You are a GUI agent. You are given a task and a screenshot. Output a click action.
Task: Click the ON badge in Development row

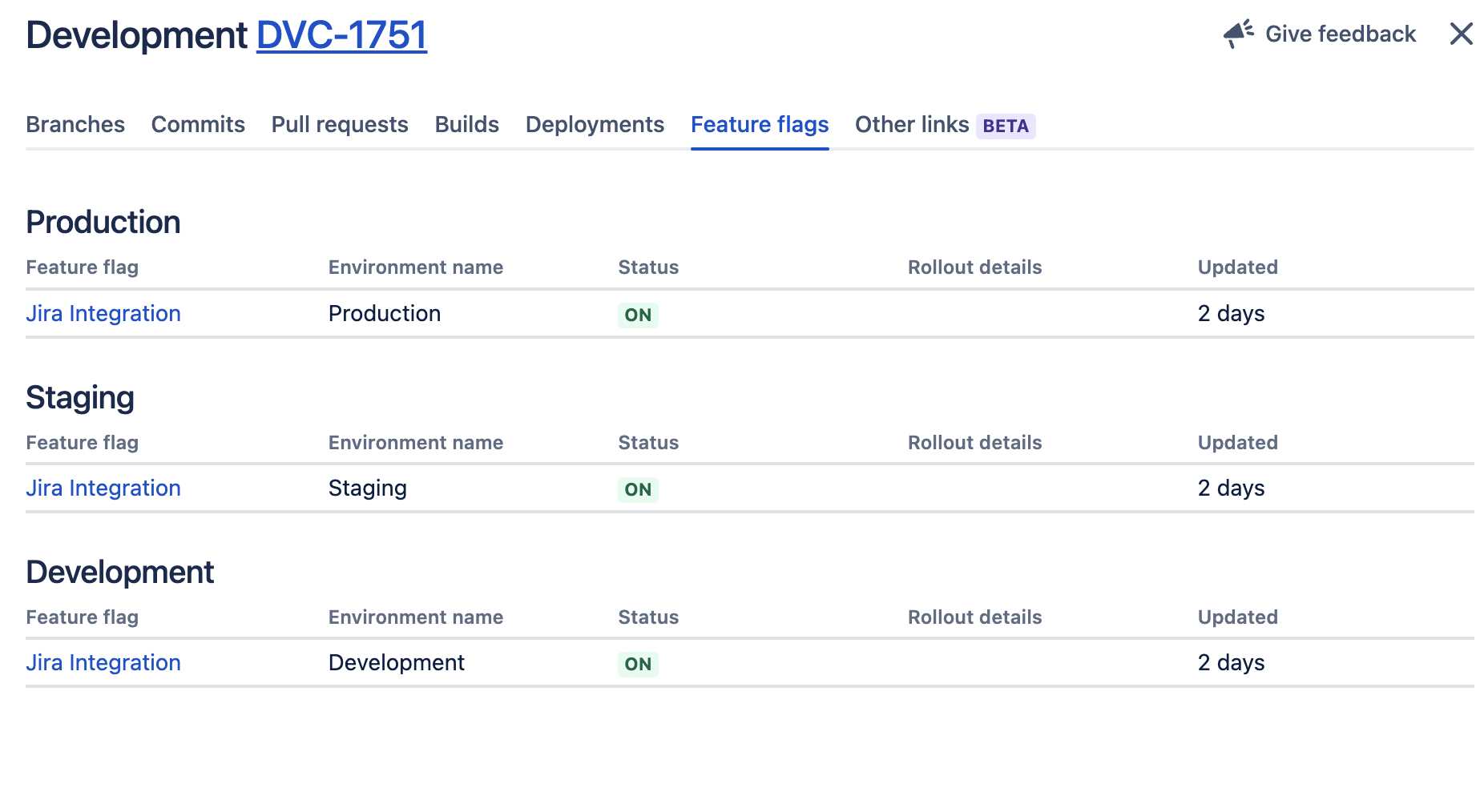637,664
